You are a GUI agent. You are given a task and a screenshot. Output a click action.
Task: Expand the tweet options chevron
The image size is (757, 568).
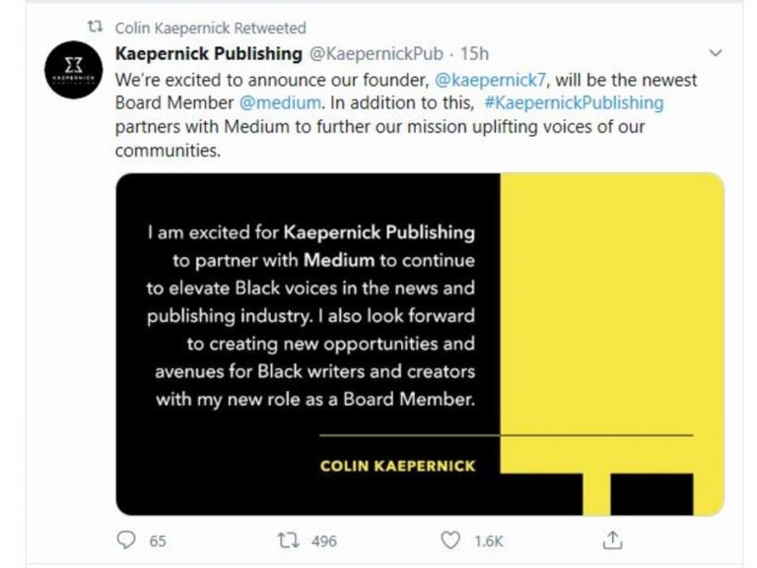pos(716,52)
